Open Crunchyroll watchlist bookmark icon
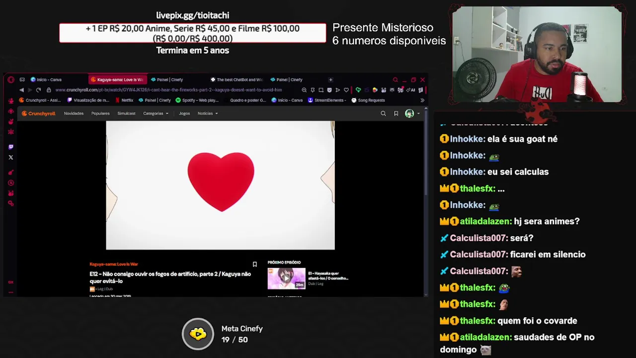636x358 pixels. pyautogui.click(x=396, y=113)
